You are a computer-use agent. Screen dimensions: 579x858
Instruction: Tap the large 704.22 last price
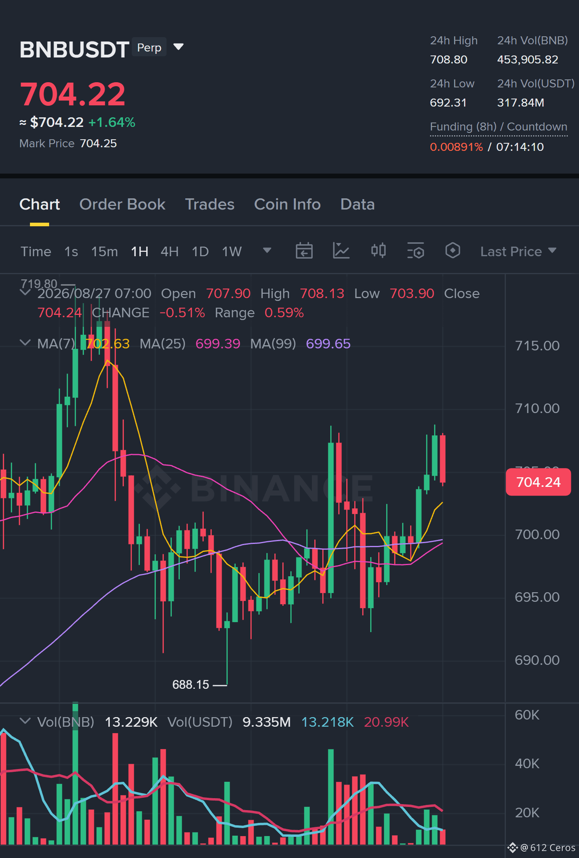tap(73, 94)
